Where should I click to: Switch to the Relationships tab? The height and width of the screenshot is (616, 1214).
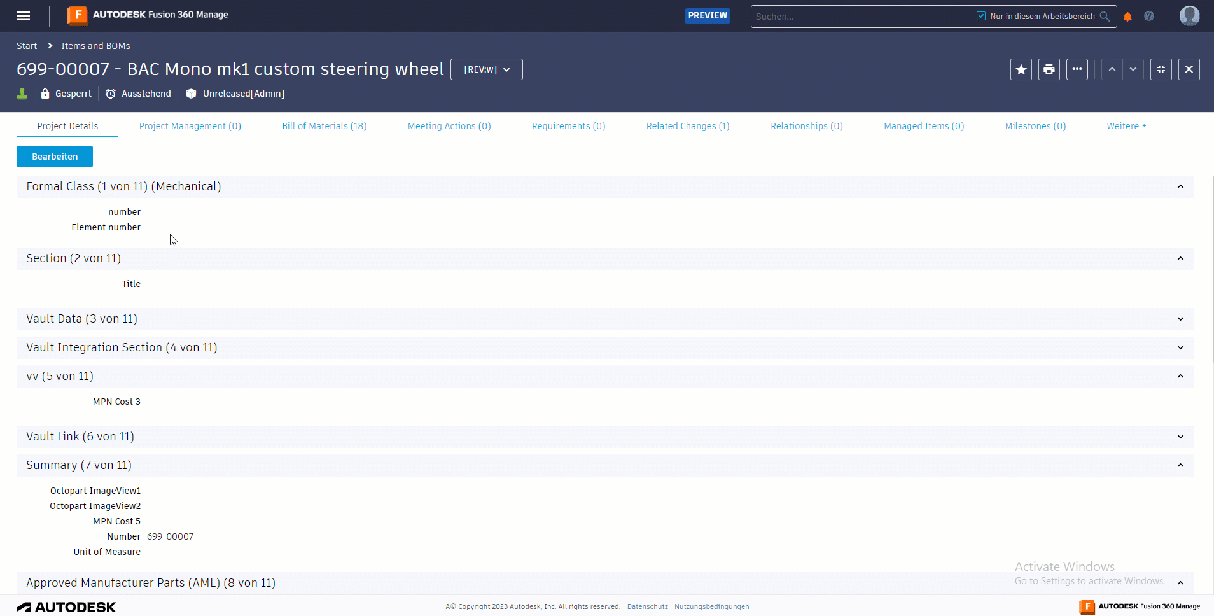click(807, 126)
